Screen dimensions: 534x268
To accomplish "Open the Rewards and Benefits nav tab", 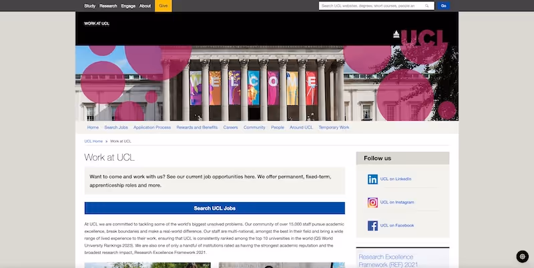I will (x=197, y=127).
